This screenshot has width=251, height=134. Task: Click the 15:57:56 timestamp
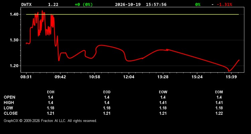(x=156, y=4)
